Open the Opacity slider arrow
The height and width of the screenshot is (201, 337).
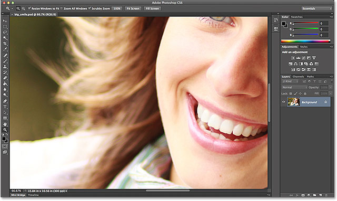330,88
